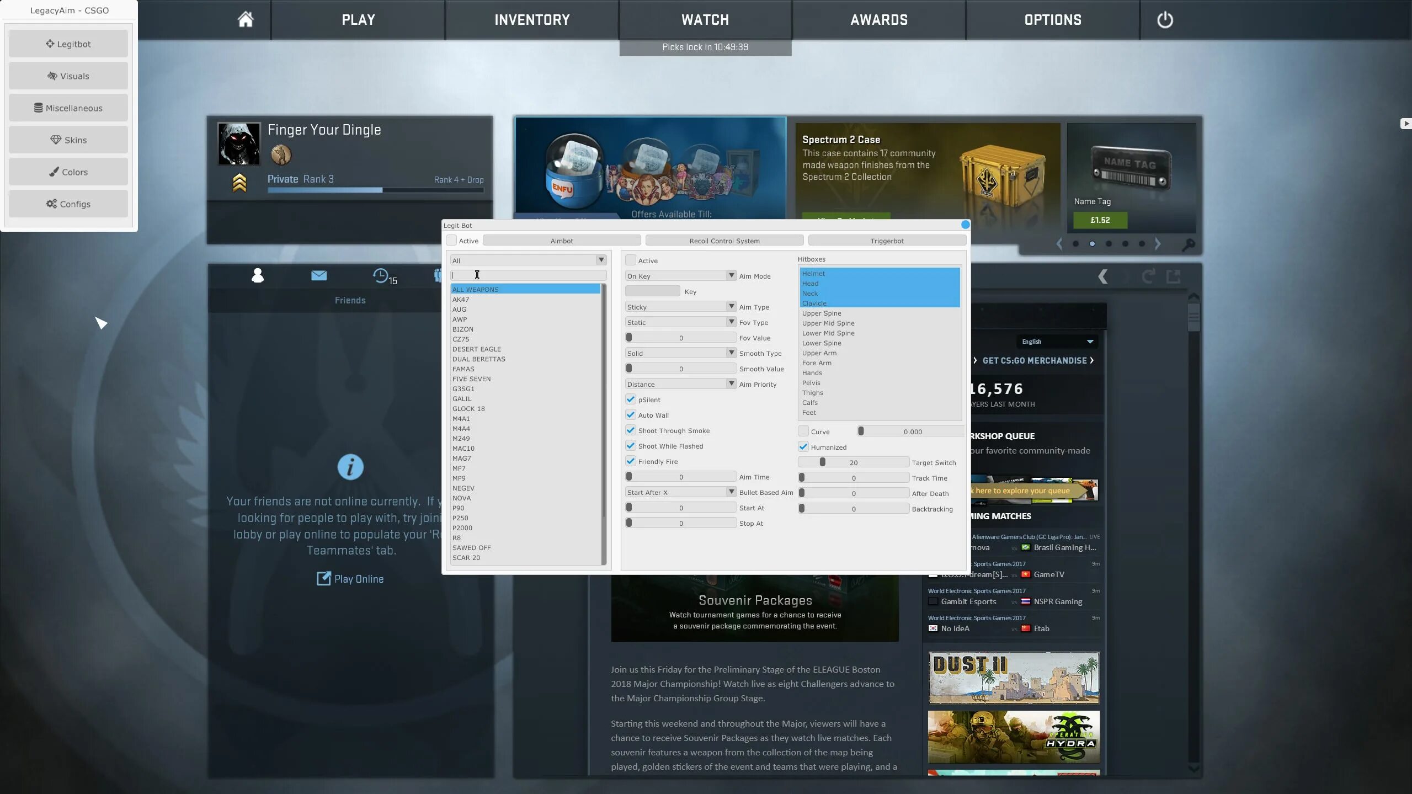Click the weapon search input field
Viewport: 1412px width, 794px height.
click(x=529, y=275)
